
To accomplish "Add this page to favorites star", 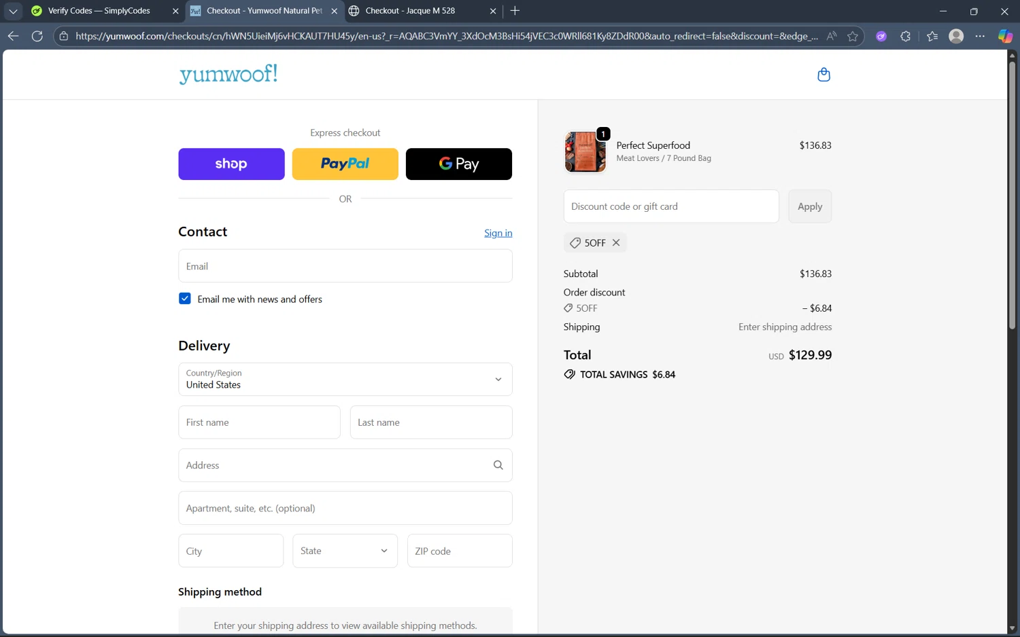I will [853, 36].
